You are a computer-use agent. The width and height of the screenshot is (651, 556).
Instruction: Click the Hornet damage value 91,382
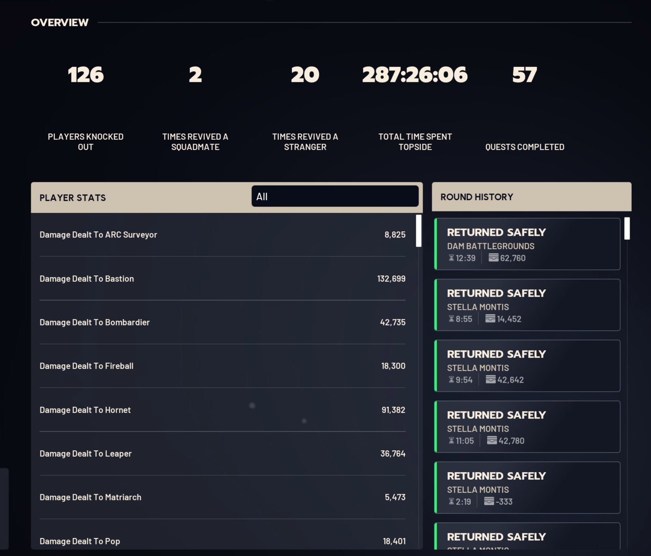pos(393,410)
